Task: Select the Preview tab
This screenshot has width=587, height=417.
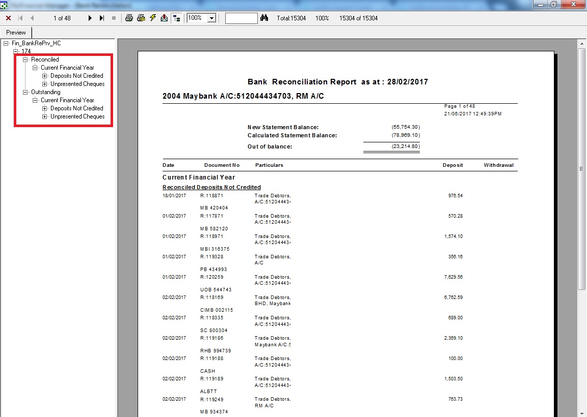Action: pos(16,33)
